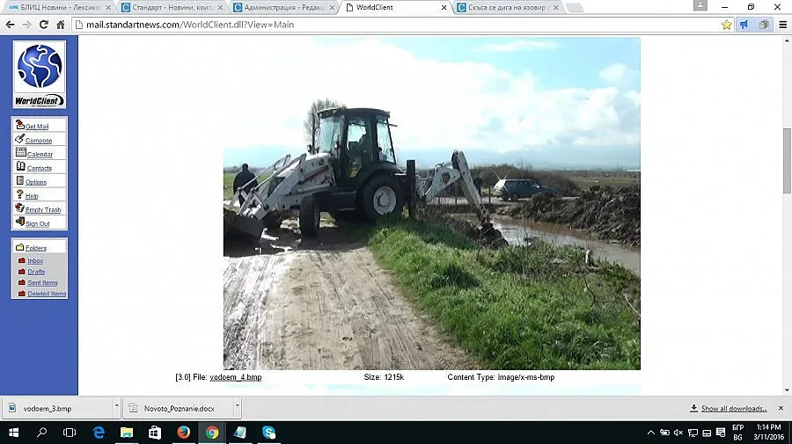Viewport: 792px width, 444px height.
Task: Open the Chrome hamburger menu
Action: click(782, 25)
